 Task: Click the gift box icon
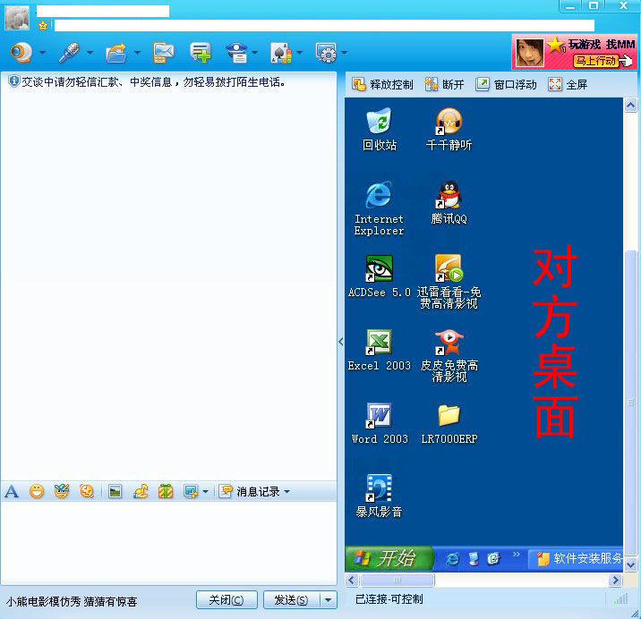[x=166, y=491]
